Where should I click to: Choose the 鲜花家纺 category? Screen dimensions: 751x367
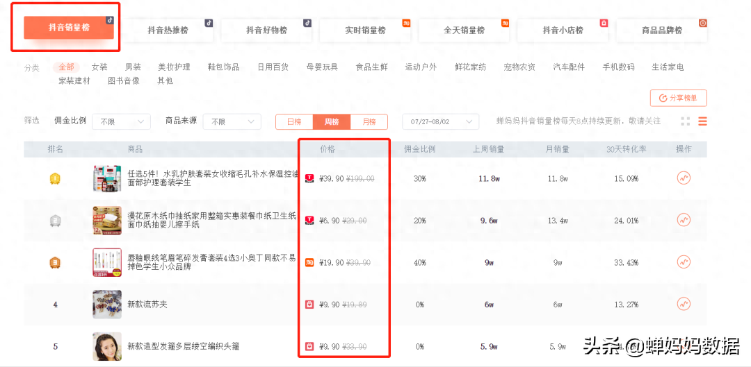470,67
